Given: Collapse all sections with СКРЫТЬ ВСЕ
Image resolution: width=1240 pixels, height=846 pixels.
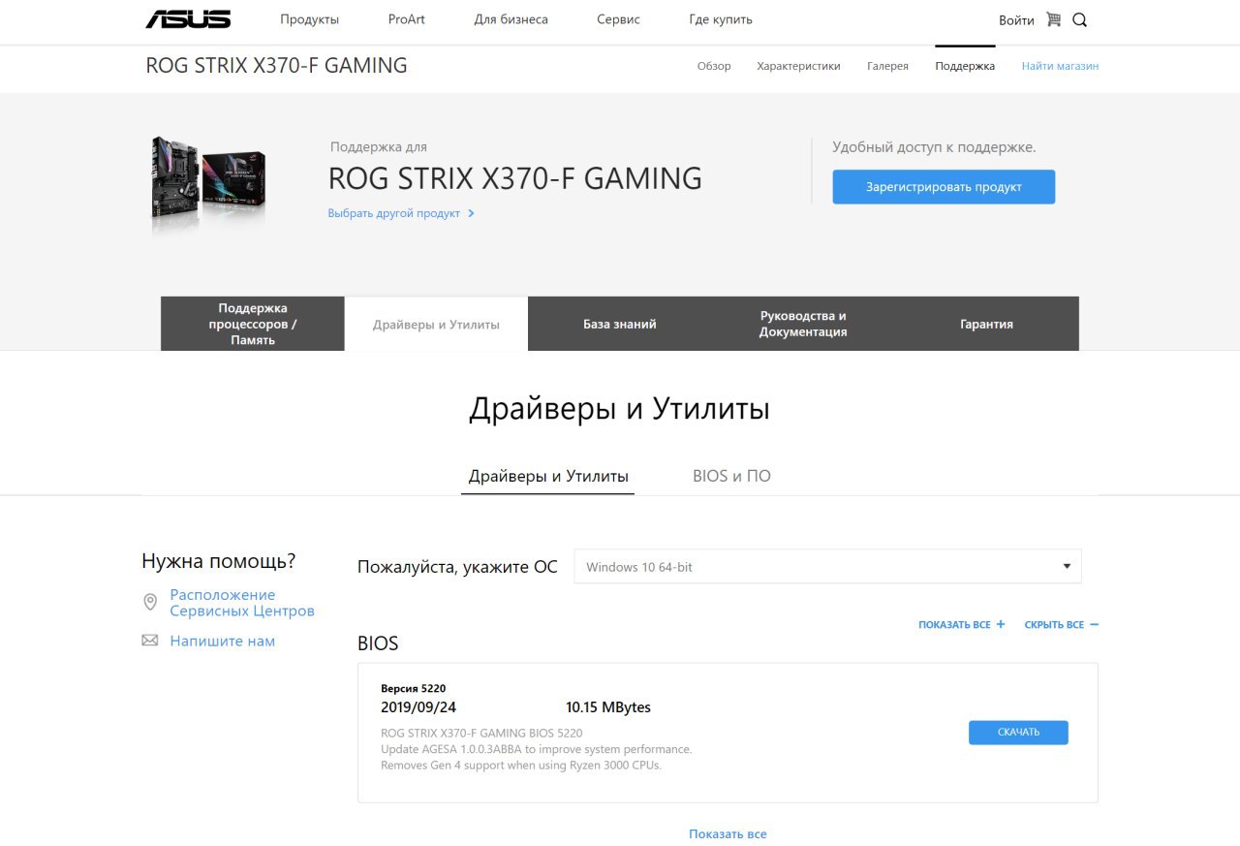Looking at the screenshot, I should click(x=1061, y=625).
